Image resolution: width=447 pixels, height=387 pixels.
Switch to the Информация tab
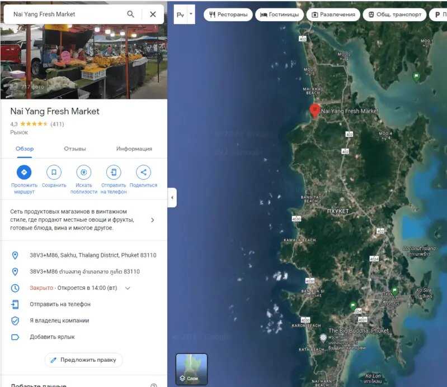click(134, 149)
